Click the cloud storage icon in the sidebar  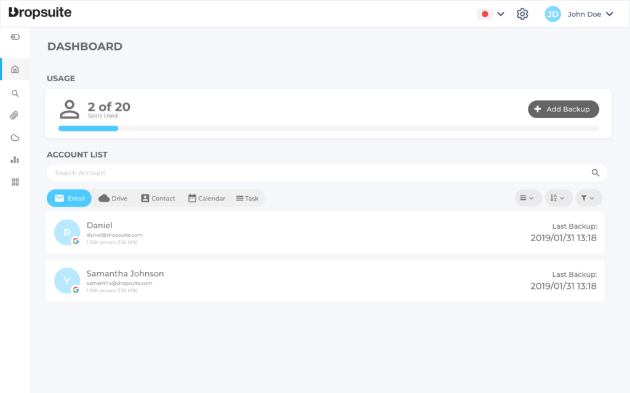(14, 137)
